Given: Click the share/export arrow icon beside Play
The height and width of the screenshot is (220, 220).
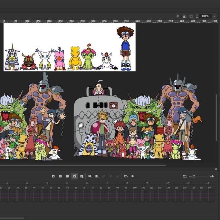Looking at the screenshot, I should tap(126, 176).
